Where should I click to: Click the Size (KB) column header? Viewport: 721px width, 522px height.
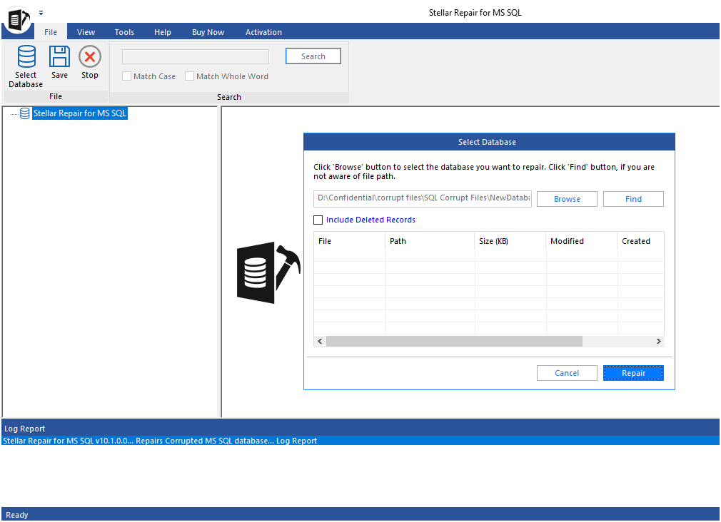coord(510,241)
